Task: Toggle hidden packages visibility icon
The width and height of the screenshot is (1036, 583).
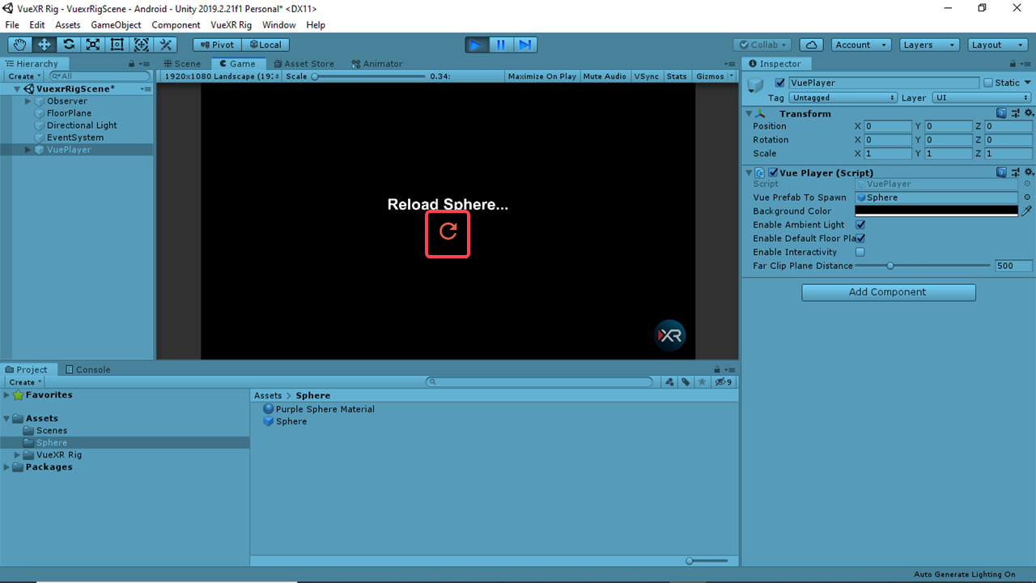Action: tap(723, 382)
